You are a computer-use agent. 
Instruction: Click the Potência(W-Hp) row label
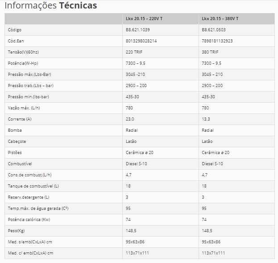[23, 63]
